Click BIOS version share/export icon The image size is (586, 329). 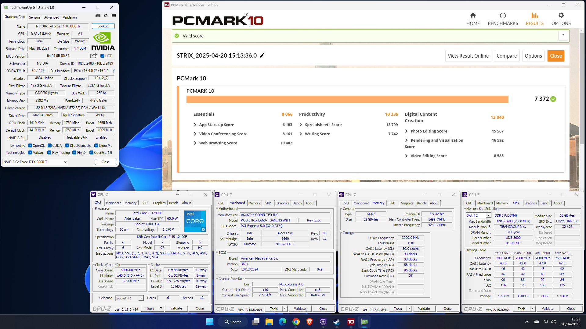[x=93, y=56]
